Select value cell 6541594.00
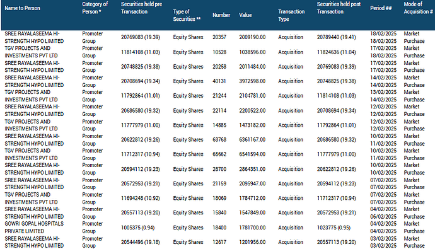 tap(252, 154)
